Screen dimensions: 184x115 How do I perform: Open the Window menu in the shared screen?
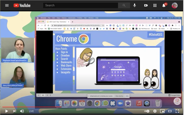point(91,18)
